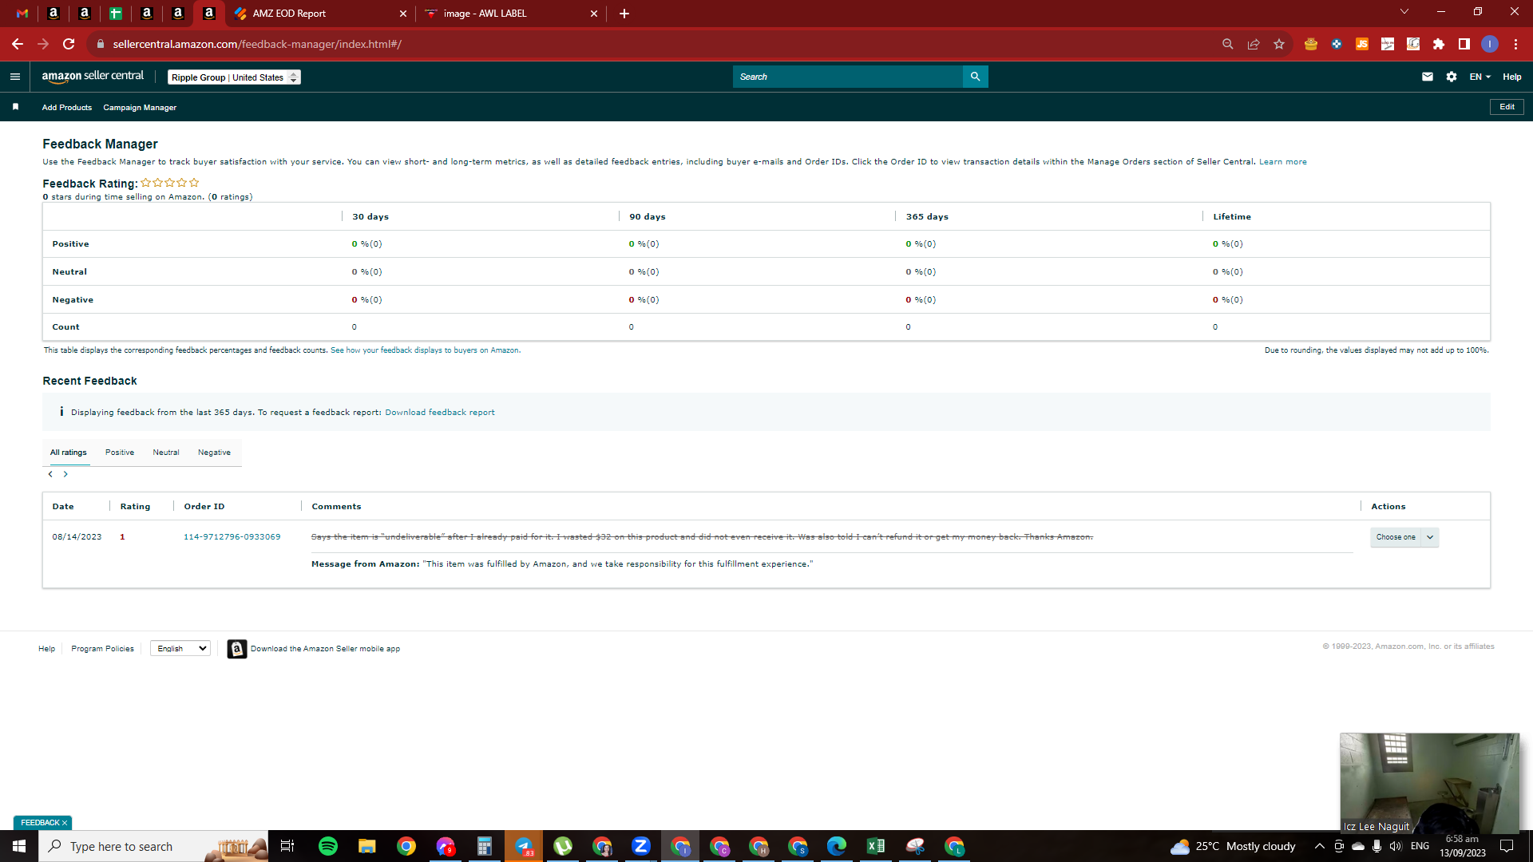Open the buyer messages envelope icon

[x=1428, y=77]
